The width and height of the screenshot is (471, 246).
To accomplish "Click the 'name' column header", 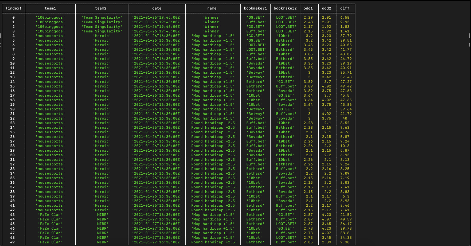I will click(212, 8).
